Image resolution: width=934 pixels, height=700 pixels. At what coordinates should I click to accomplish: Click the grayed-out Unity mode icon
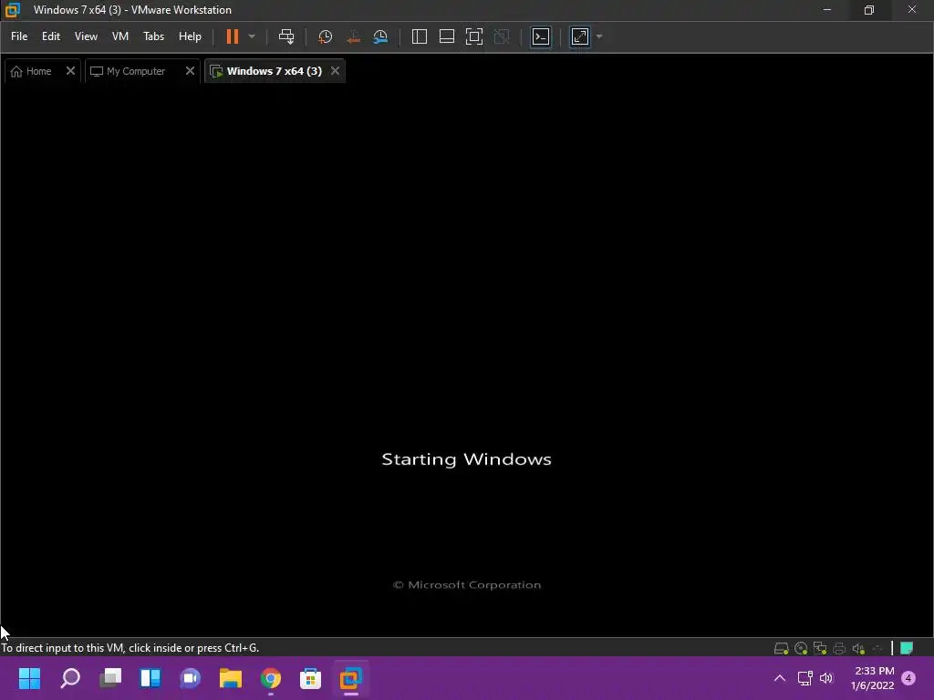point(503,36)
